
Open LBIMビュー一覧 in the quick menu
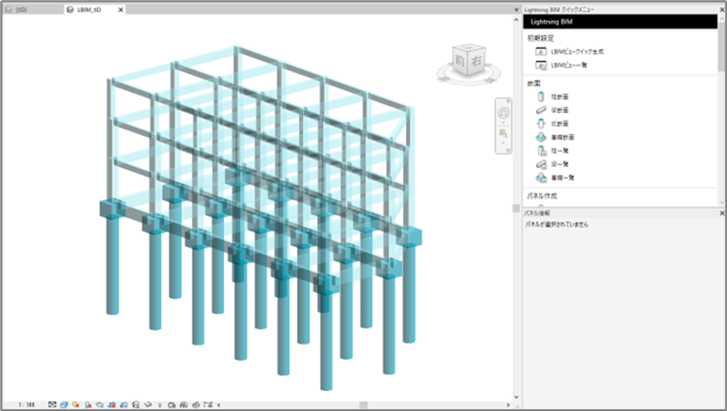click(561, 65)
